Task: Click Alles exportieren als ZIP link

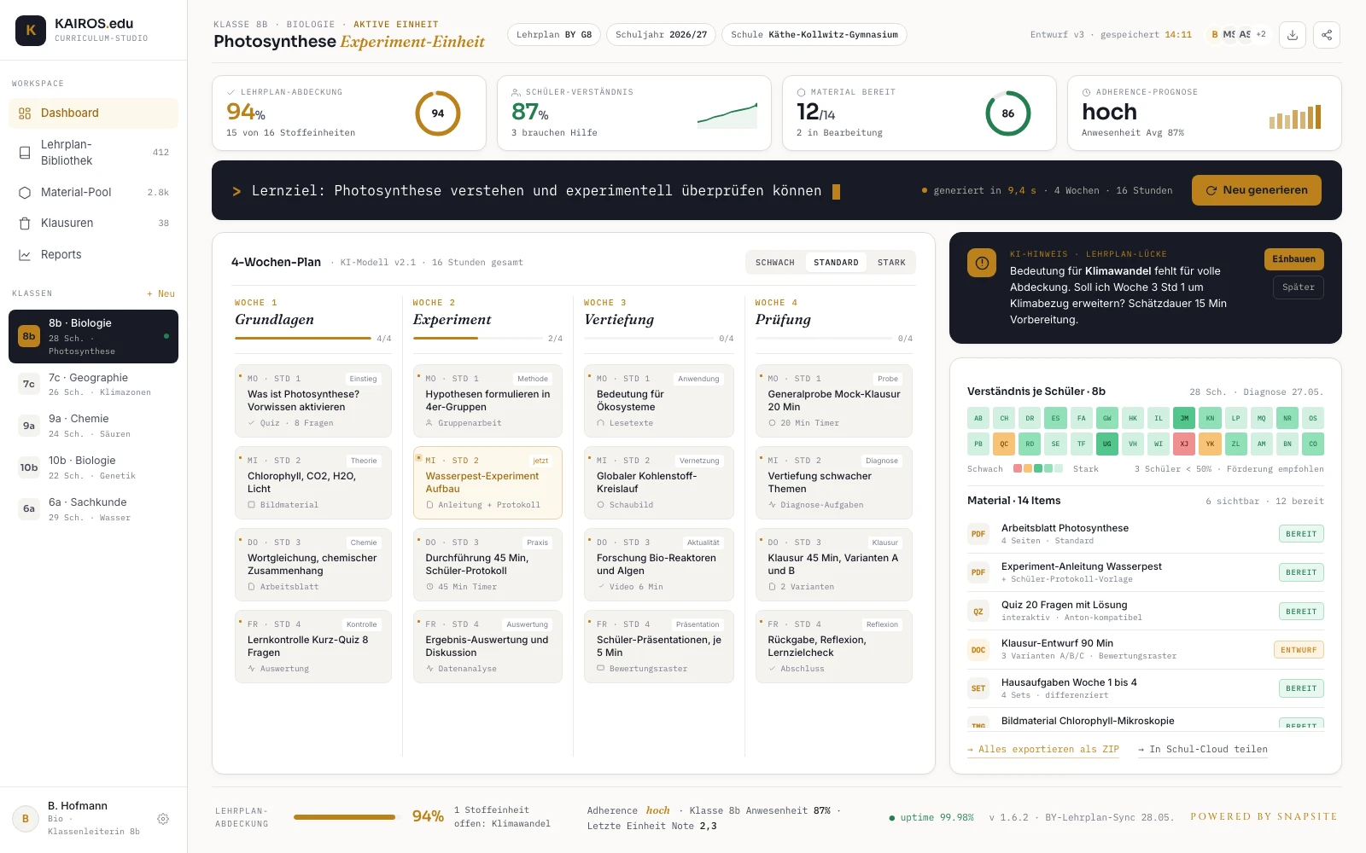Action: point(1043,750)
